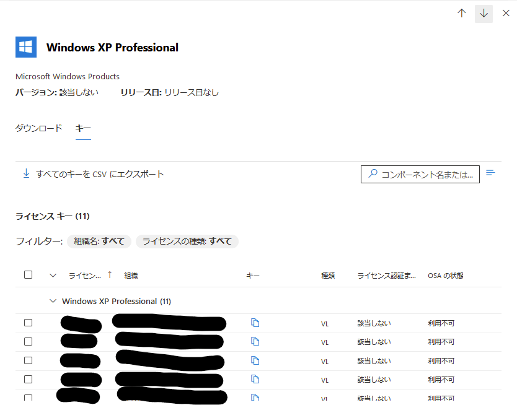Click 利用不可 status in the third row
Screen dimensions: 517x405
441,361
